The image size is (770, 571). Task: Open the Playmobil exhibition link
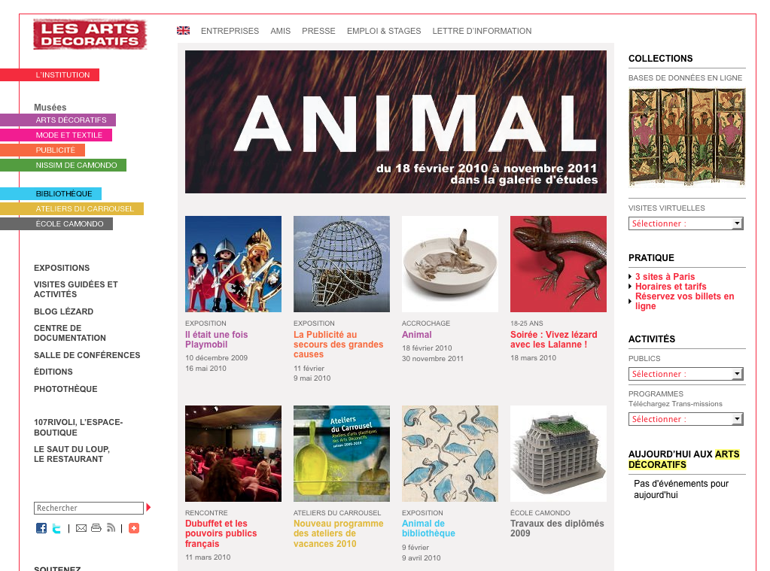point(216,338)
